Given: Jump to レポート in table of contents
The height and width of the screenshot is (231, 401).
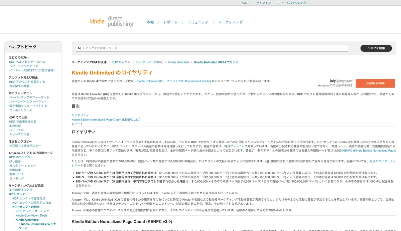Looking at the screenshot, I should 77,124.
